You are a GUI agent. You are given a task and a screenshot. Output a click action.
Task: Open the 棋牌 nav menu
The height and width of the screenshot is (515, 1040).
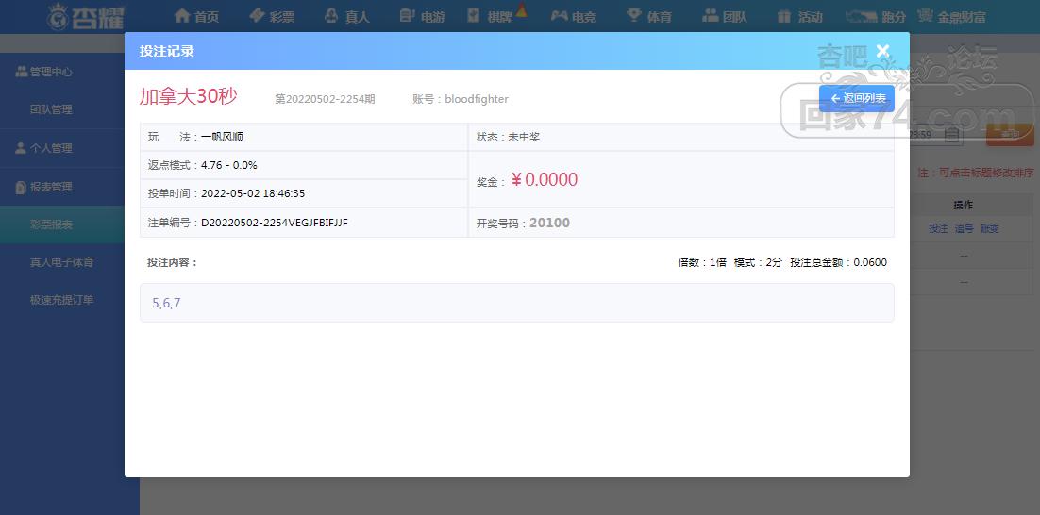491,16
